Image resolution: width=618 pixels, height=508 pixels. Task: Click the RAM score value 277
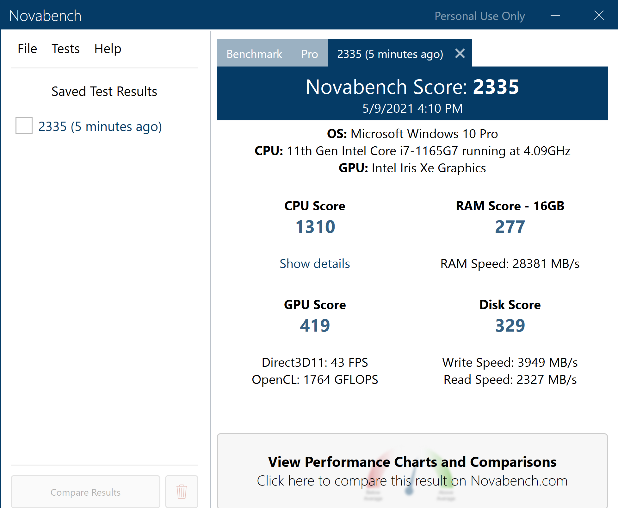(510, 226)
